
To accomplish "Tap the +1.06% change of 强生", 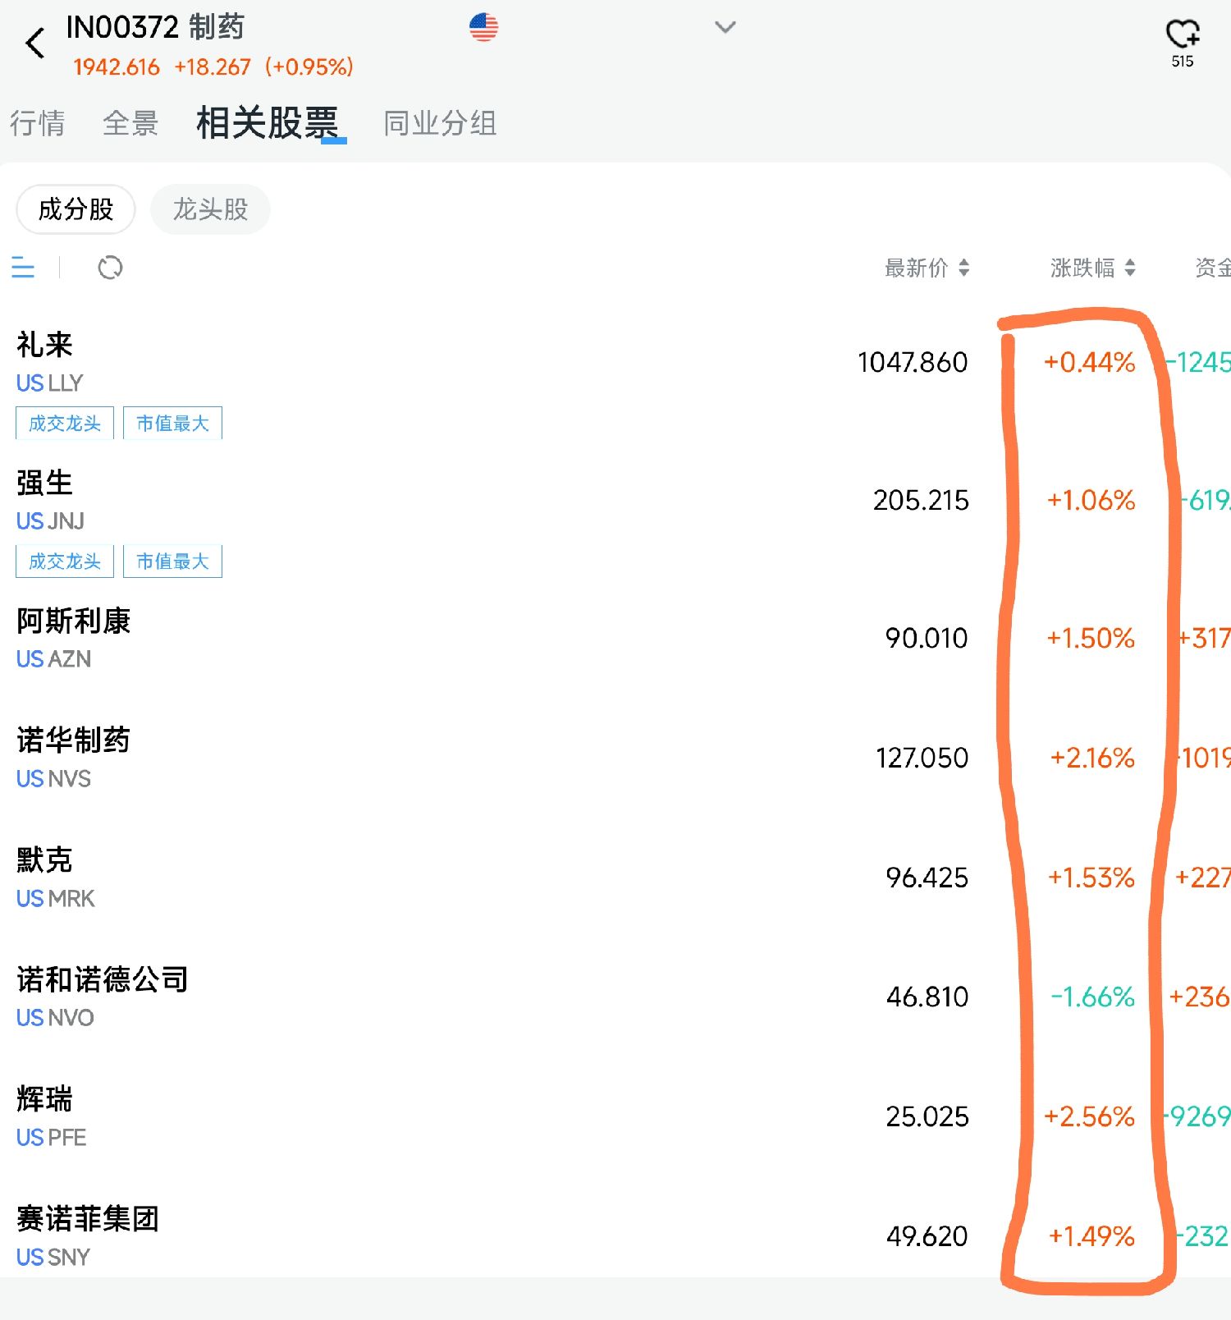I will (x=1091, y=500).
